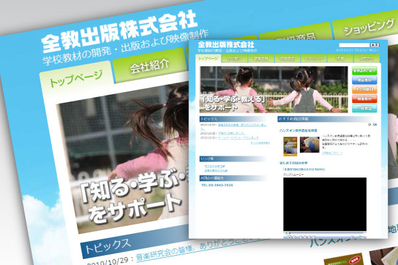This screenshot has width=398, height=265.
Task: Click the search button beside search field
Action: [375, 45]
